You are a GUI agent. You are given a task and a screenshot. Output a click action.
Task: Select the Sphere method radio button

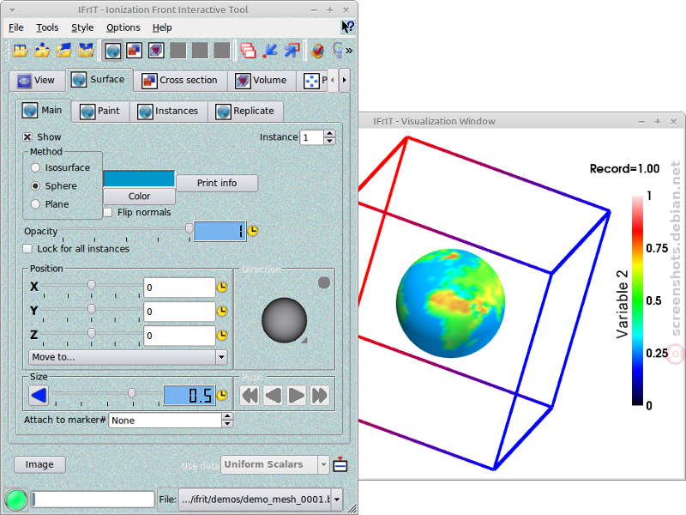(35, 186)
